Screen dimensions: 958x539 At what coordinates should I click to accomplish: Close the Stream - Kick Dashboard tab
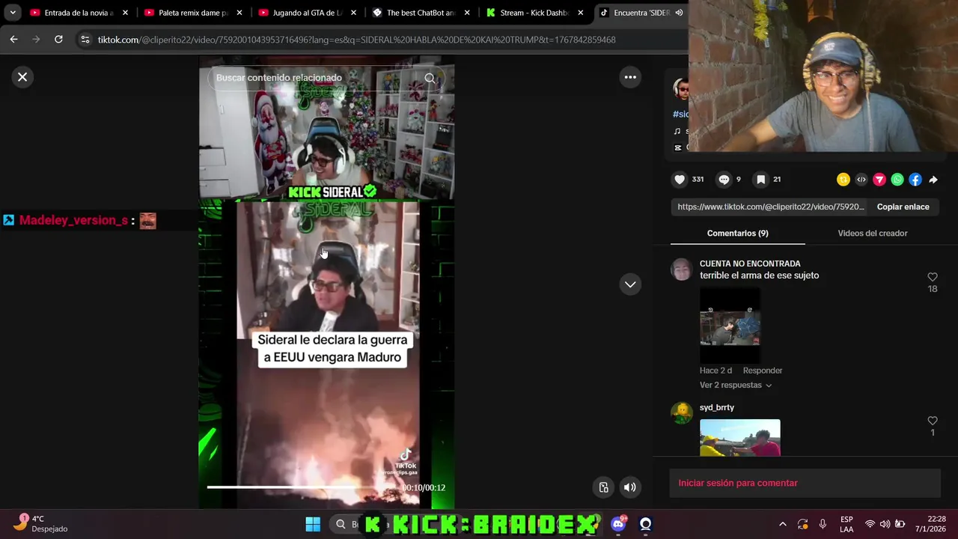pos(580,13)
